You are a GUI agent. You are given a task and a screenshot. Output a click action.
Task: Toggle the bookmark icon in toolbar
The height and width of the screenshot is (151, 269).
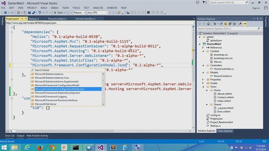point(148,13)
